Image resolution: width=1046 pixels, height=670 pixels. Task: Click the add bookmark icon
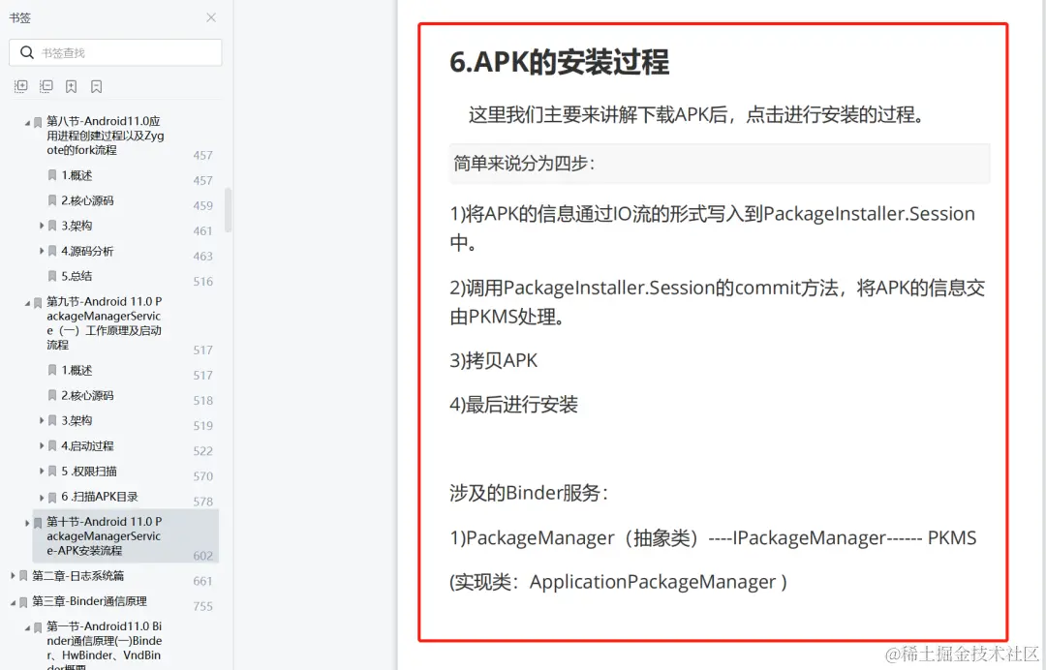click(x=72, y=86)
